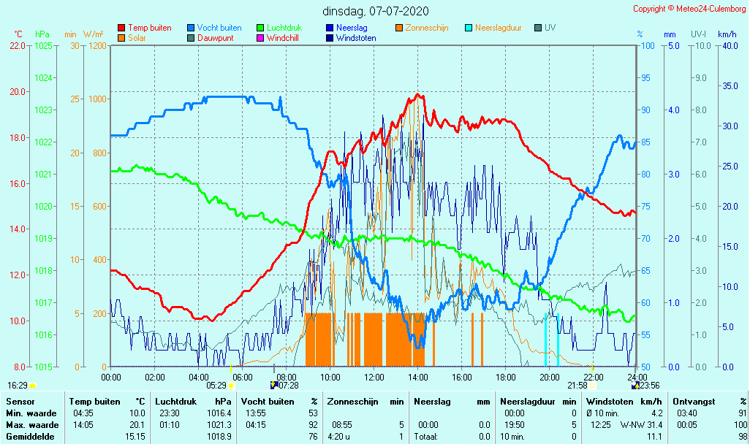This screenshot has height=444, width=750.
Task: Click the Dauwpunt legend label
Action: (x=215, y=38)
